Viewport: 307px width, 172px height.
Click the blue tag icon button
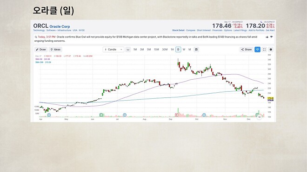pyautogui.click(x=258, y=50)
